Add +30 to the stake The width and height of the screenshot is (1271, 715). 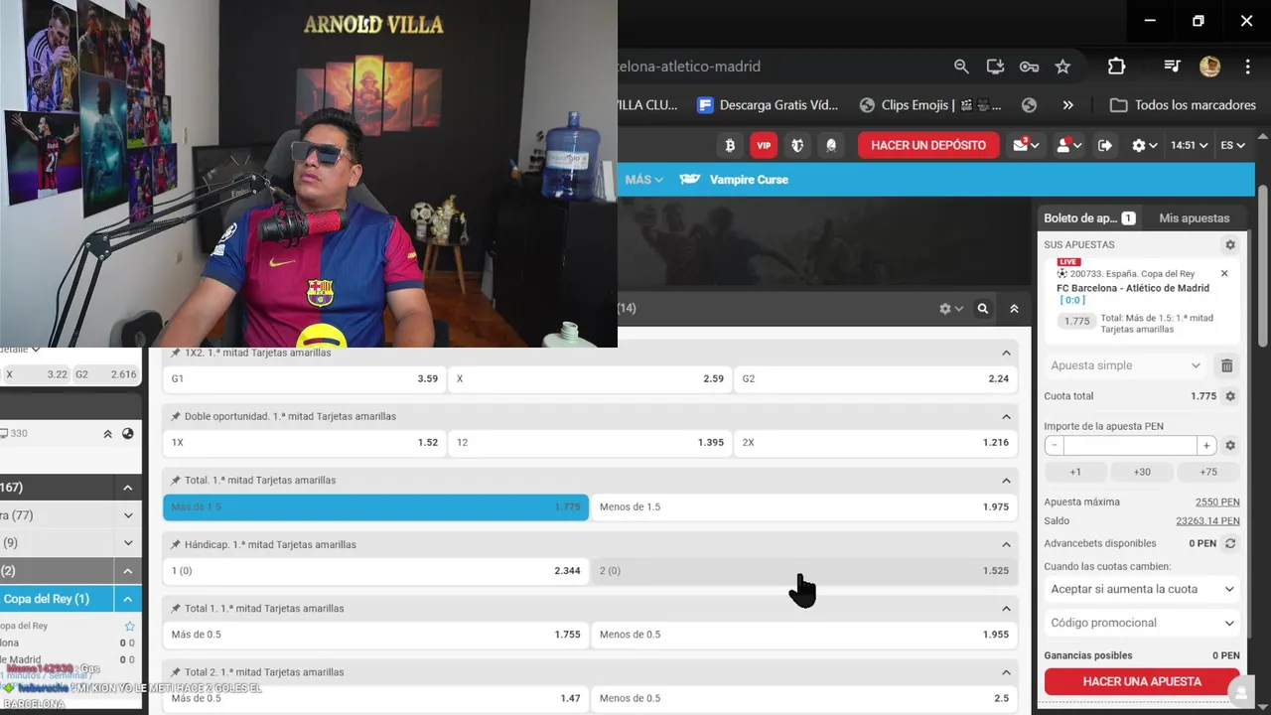tap(1142, 472)
